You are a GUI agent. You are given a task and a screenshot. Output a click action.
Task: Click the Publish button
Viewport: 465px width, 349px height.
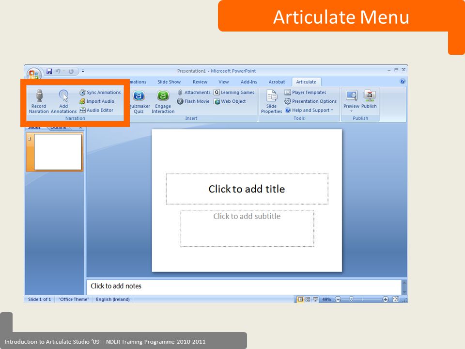tap(369, 100)
